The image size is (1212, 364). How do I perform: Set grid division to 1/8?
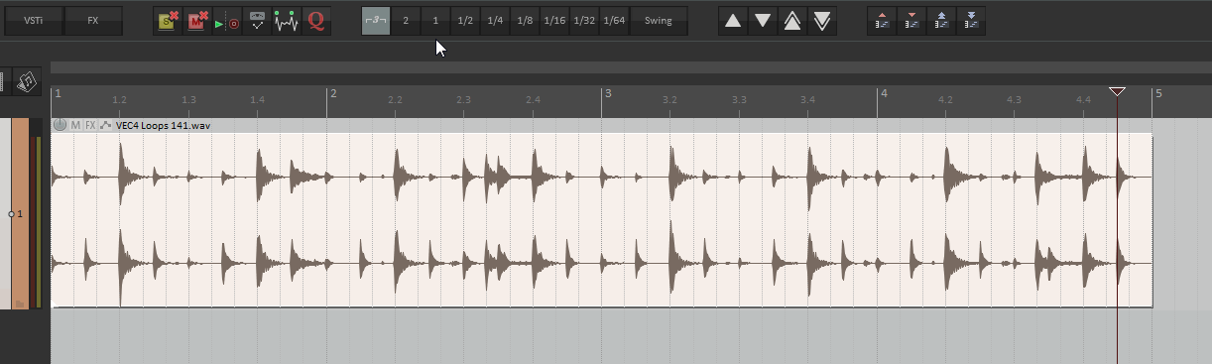[x=525, y=21]
